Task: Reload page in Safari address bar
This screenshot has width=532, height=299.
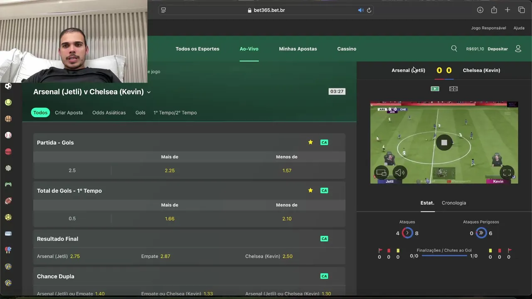Action: pyautogui.click(x=369, y=10)
